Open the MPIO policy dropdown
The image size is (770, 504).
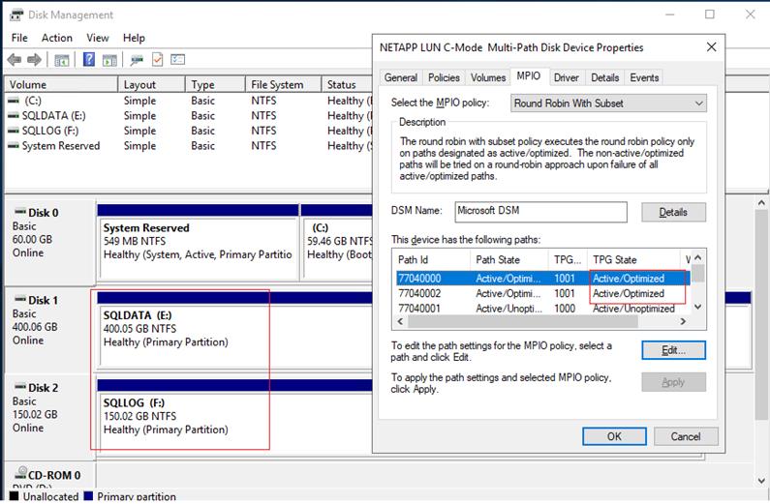point(608,104)
